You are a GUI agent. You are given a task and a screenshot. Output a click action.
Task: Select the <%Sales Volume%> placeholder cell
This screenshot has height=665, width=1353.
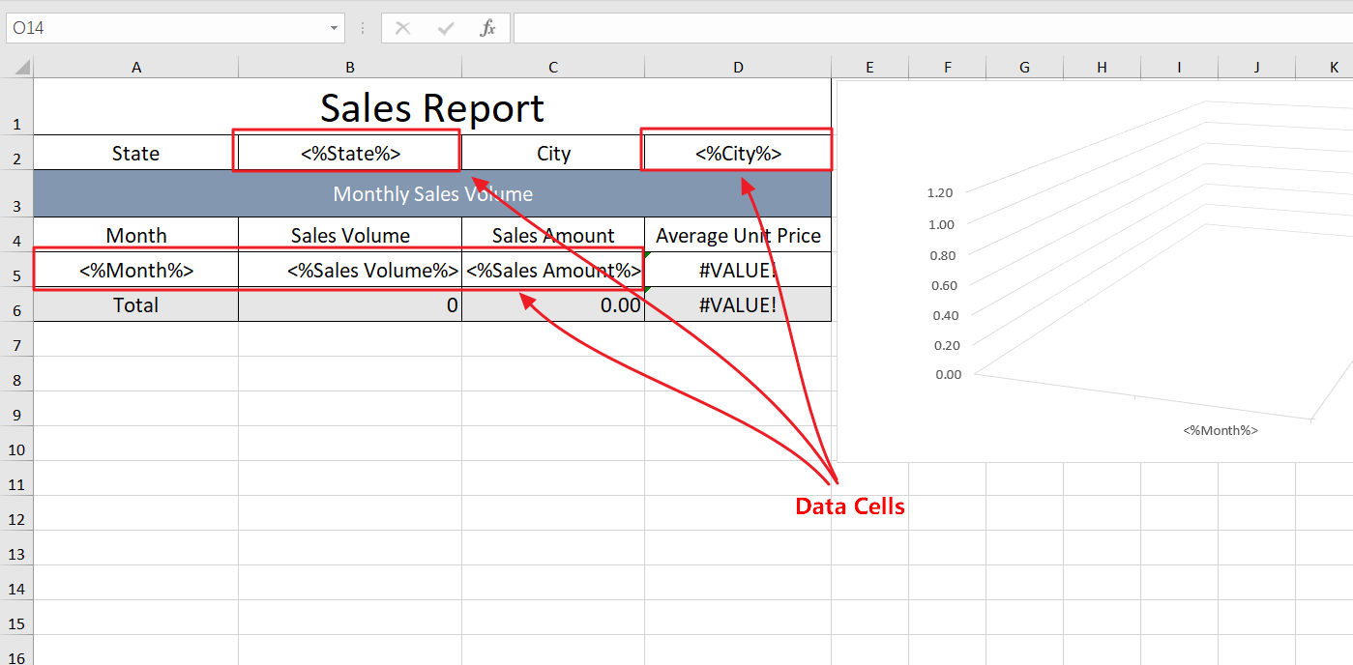coord(349,270)
